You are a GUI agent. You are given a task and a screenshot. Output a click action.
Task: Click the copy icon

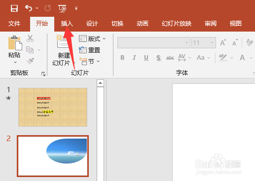[x=30, y=50]
